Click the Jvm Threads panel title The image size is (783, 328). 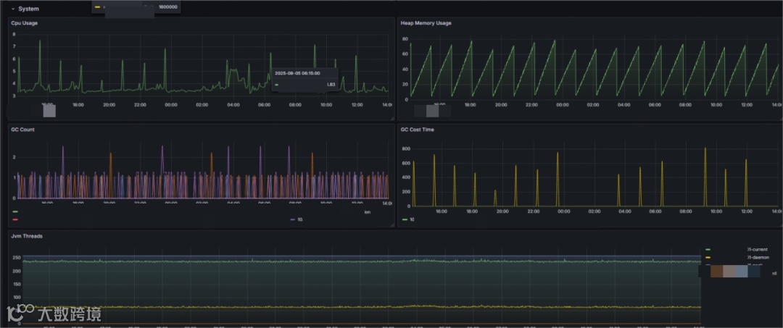tap(27, 236)
